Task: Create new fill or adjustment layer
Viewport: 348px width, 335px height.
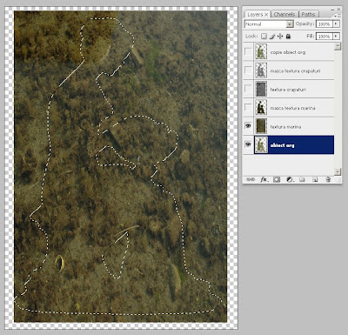Action: (290, 179)
